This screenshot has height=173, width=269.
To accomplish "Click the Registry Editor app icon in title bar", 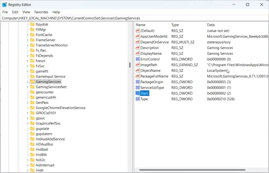I will coord(5,5).
